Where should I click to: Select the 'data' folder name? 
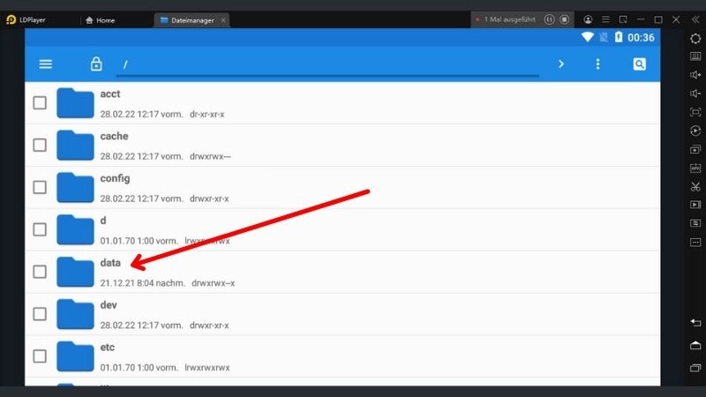pos(110,263)
